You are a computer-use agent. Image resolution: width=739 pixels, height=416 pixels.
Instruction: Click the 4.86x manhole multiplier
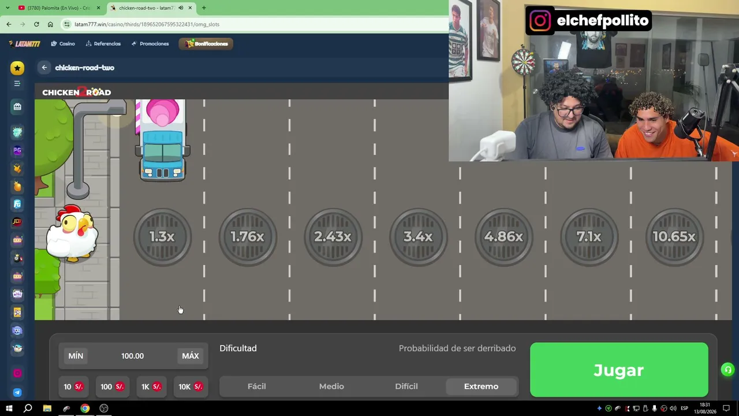pyautogui.click(x=504, y=237)
